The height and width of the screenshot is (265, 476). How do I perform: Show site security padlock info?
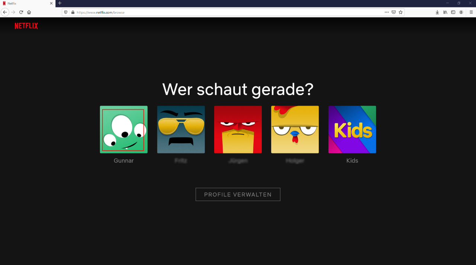(x=73, y=12)
